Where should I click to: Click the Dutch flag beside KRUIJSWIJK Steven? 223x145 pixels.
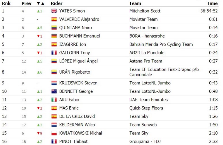click(54, 83)
